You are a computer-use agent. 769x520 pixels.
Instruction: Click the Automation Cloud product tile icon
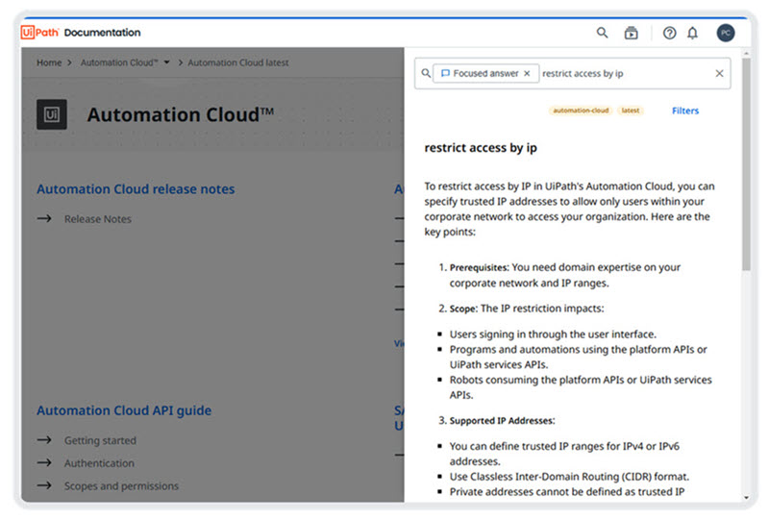(52, 114)
